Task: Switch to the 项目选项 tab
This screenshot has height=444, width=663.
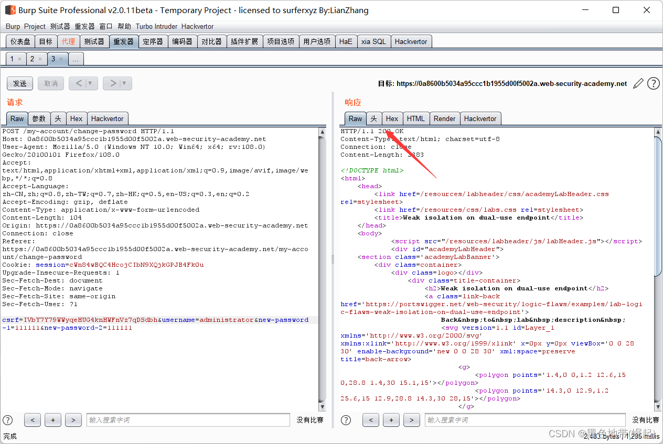Action: (x=281, y=41)
